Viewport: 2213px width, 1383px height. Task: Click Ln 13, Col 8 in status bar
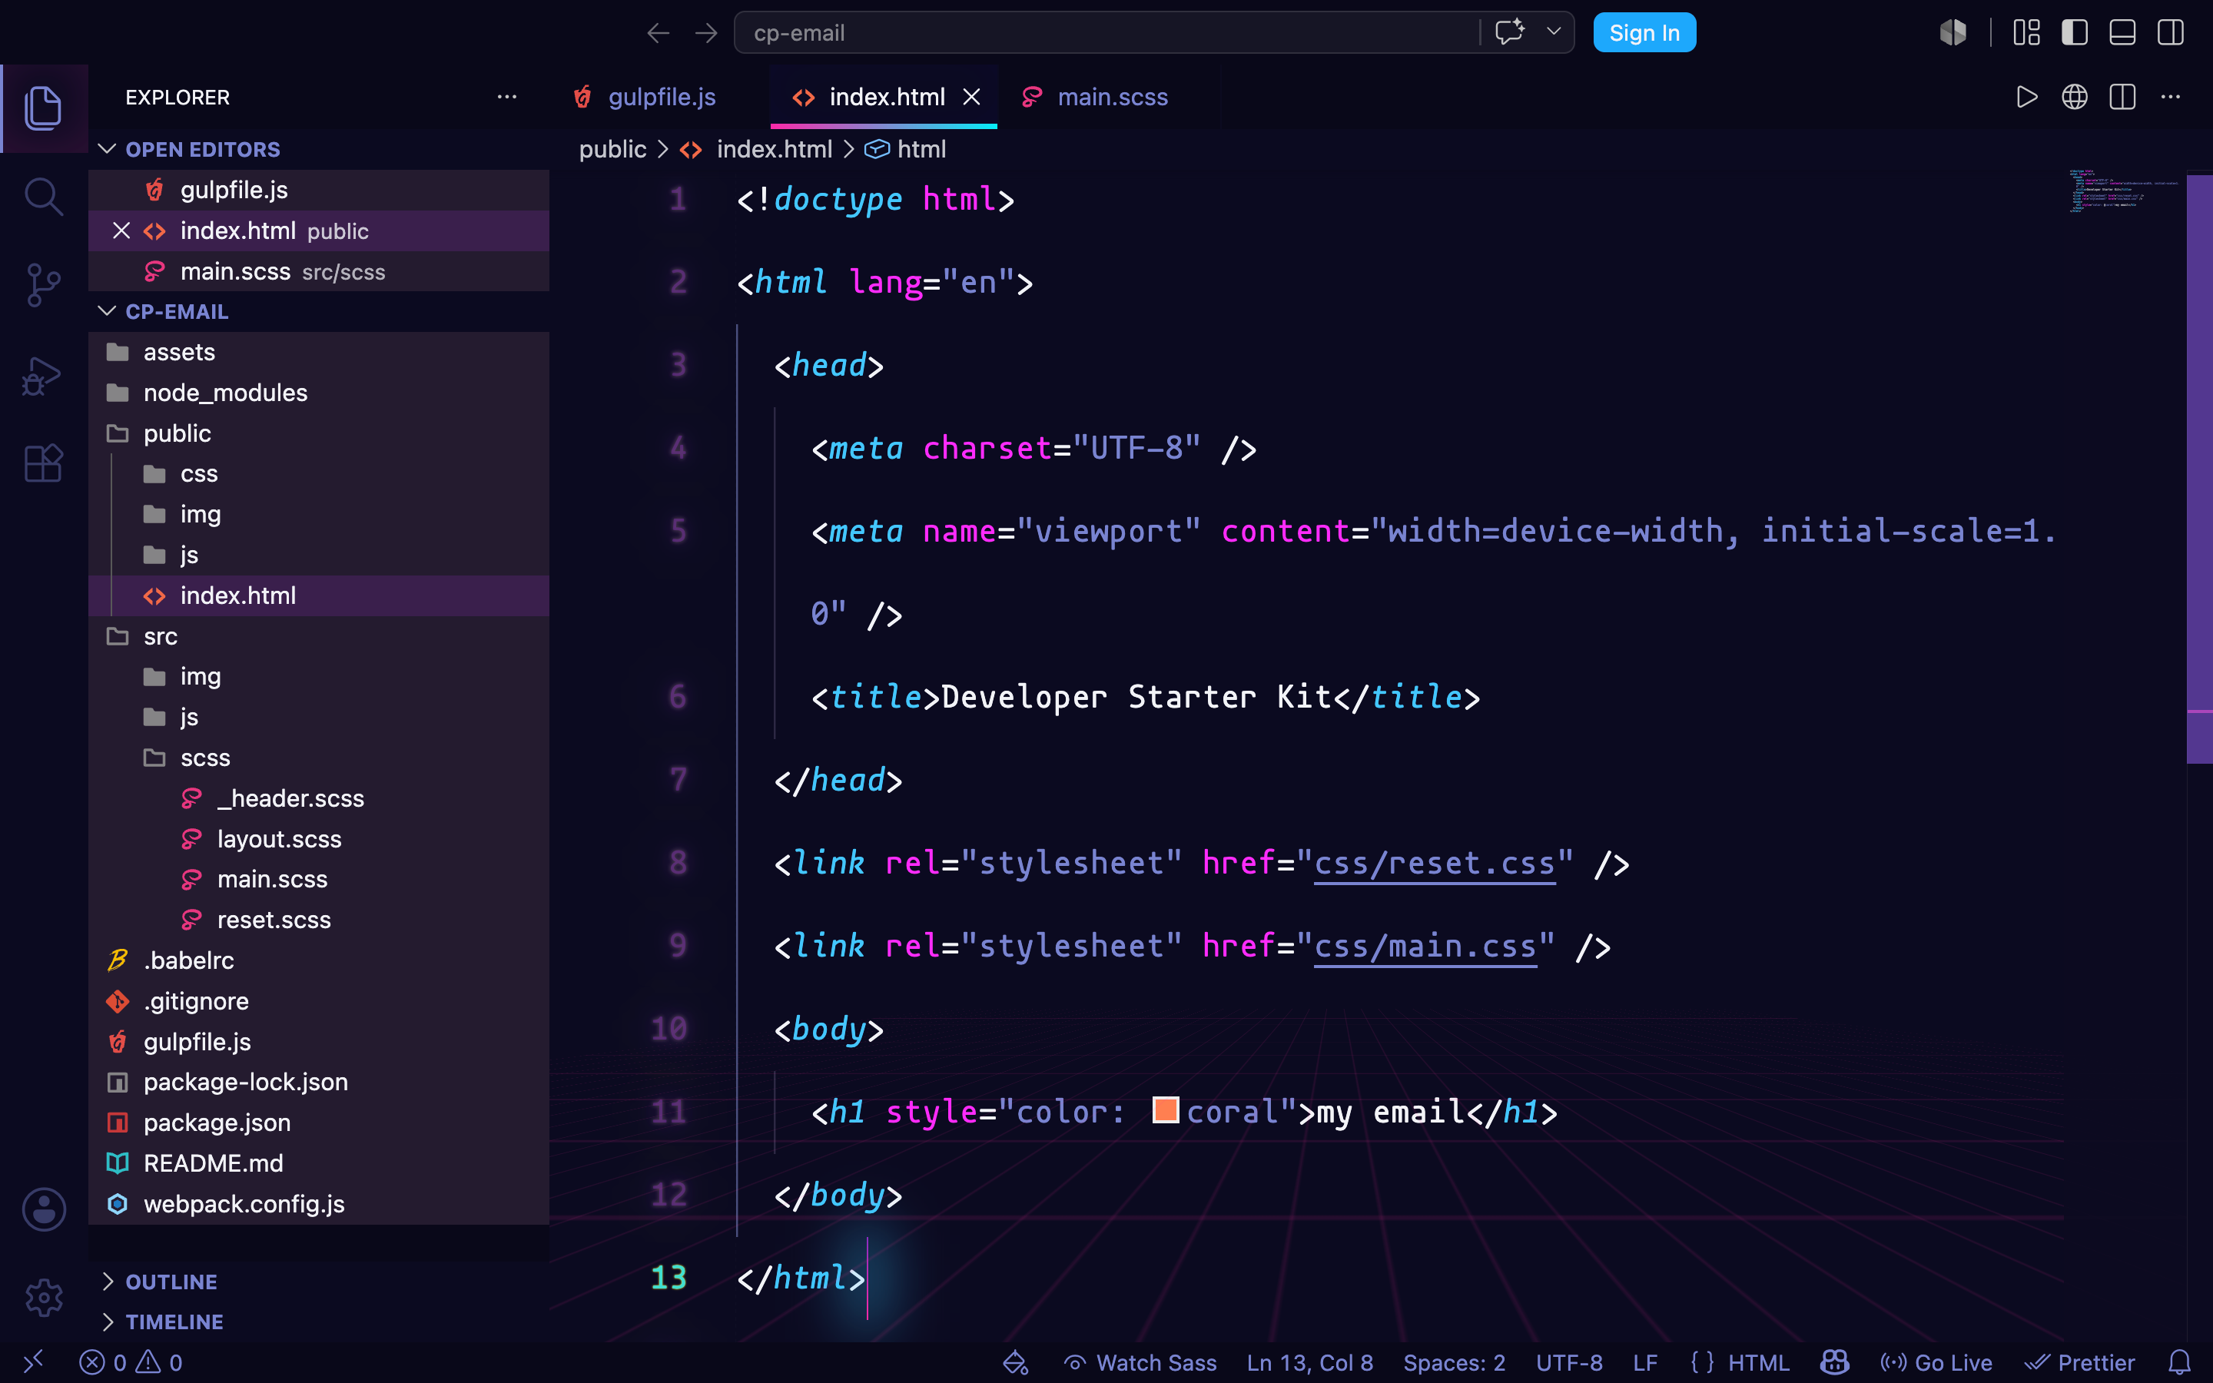pos(1309,1363)
